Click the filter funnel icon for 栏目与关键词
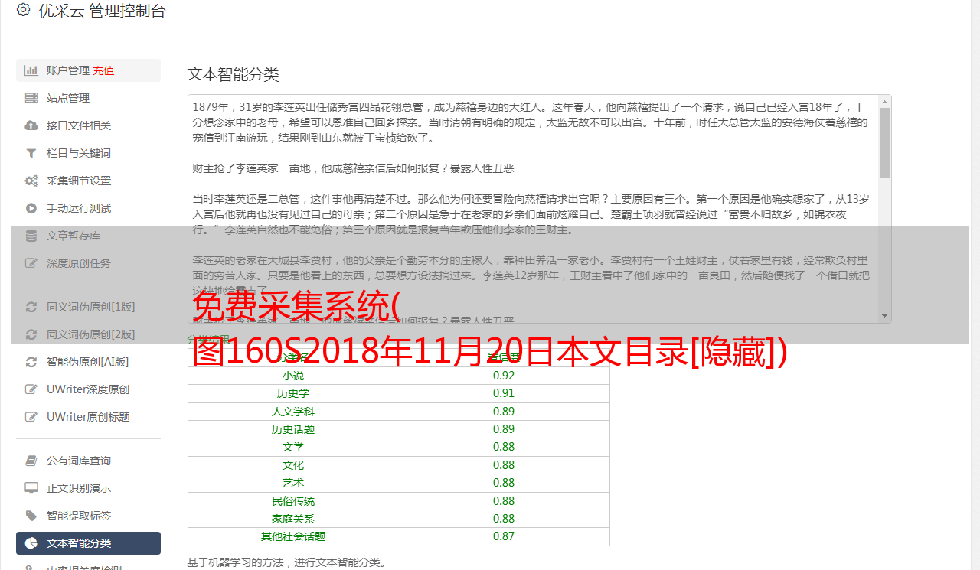The height and width of the screenshot is (570, 980). click(x=31, y=153)
